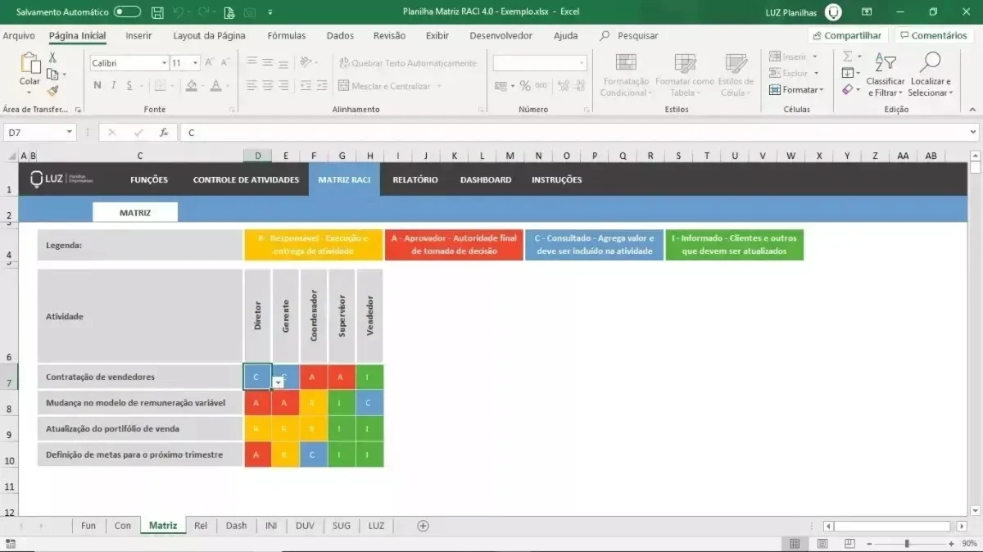Click the Format Painter brush icon
This screenshot has height=552, width=983.
[x=52, y=91]
